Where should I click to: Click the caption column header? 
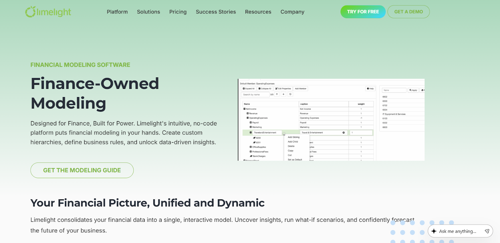pyautogui.click(x=324, y=104)
